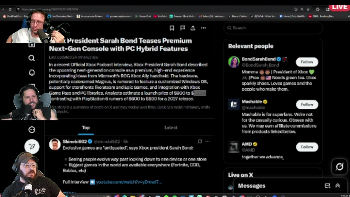350x197 pixels.
Task: Click the zoom magnifier icon in the address bar
Action: point(302,9)
